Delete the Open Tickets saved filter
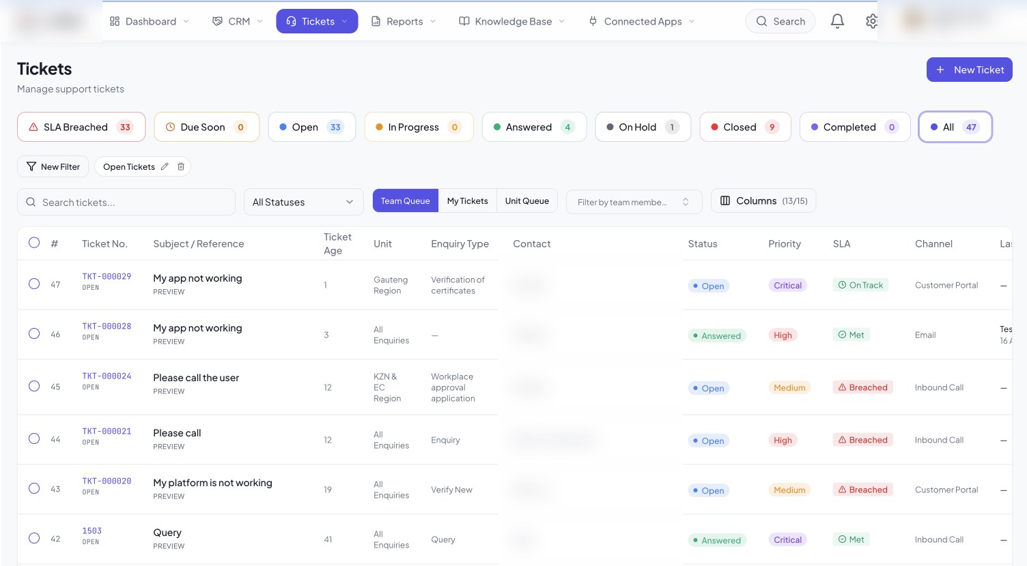 (x=181, y=166)
